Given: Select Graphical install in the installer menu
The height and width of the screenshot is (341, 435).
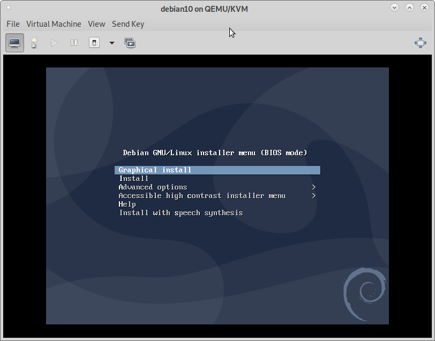Looking at the screenshot, I should pos(155,170).
